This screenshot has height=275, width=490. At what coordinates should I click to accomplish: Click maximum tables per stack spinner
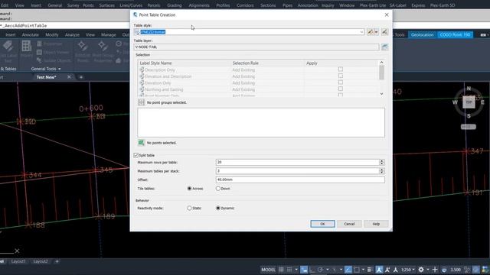coord(381,171)
